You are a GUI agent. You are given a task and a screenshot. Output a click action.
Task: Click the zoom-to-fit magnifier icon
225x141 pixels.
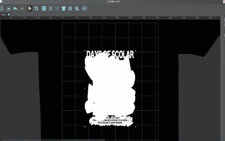coord(57,8)
